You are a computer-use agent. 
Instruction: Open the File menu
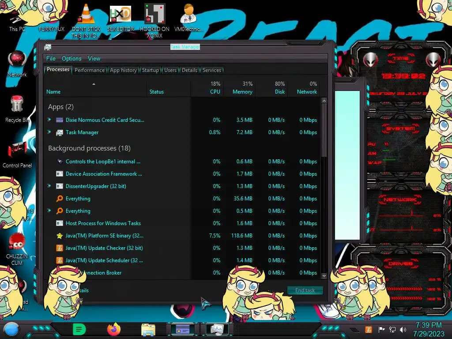click(51, 58)
